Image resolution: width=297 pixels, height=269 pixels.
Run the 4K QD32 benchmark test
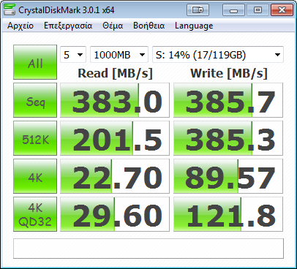click(35, 214)
